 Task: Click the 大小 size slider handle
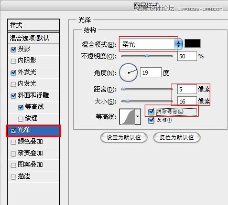pos(128,100)
